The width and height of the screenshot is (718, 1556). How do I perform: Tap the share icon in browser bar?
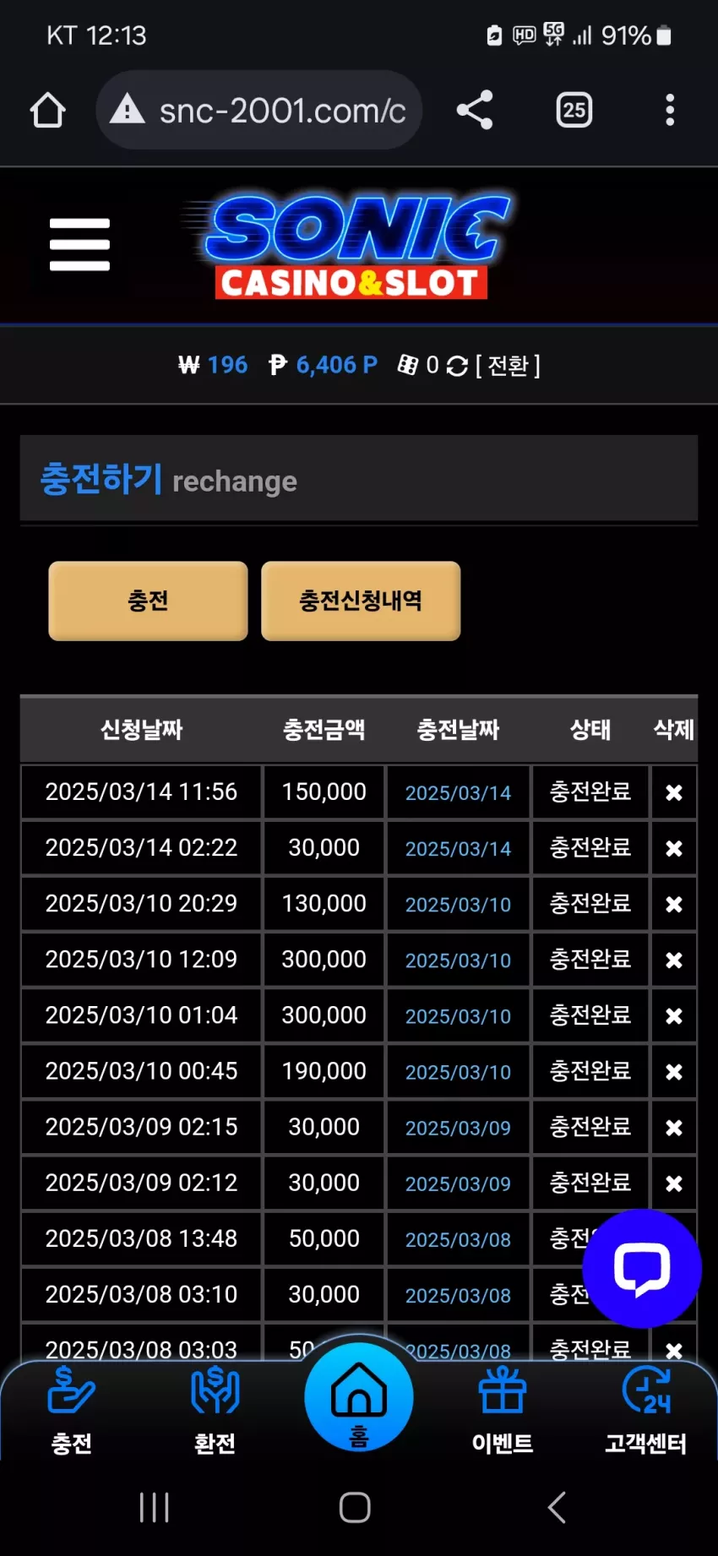pos(475,110)
